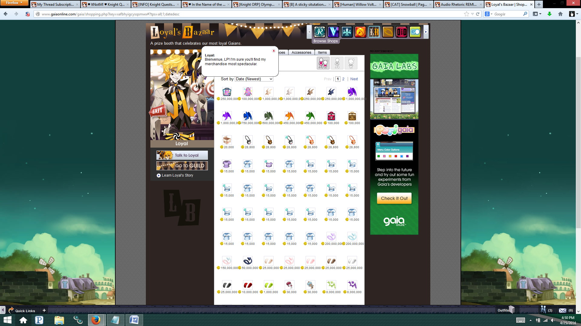Open Windows Start button
This screenshot has width=581, height=326.
click(x=7, y=320)
